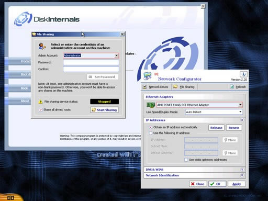Click the Password input field
The image size is (268, 201).
coord(91,62)
